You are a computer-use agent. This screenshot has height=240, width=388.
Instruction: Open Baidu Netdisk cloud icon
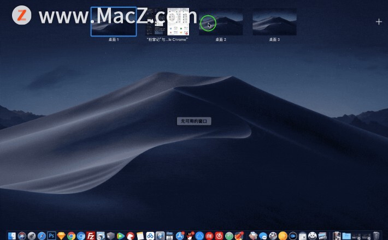[x=150, y=236]
